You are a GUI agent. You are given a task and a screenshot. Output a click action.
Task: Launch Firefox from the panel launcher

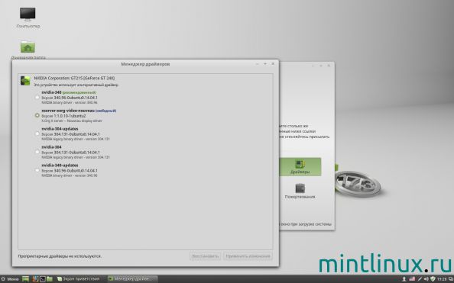click(x=35, y=279)
